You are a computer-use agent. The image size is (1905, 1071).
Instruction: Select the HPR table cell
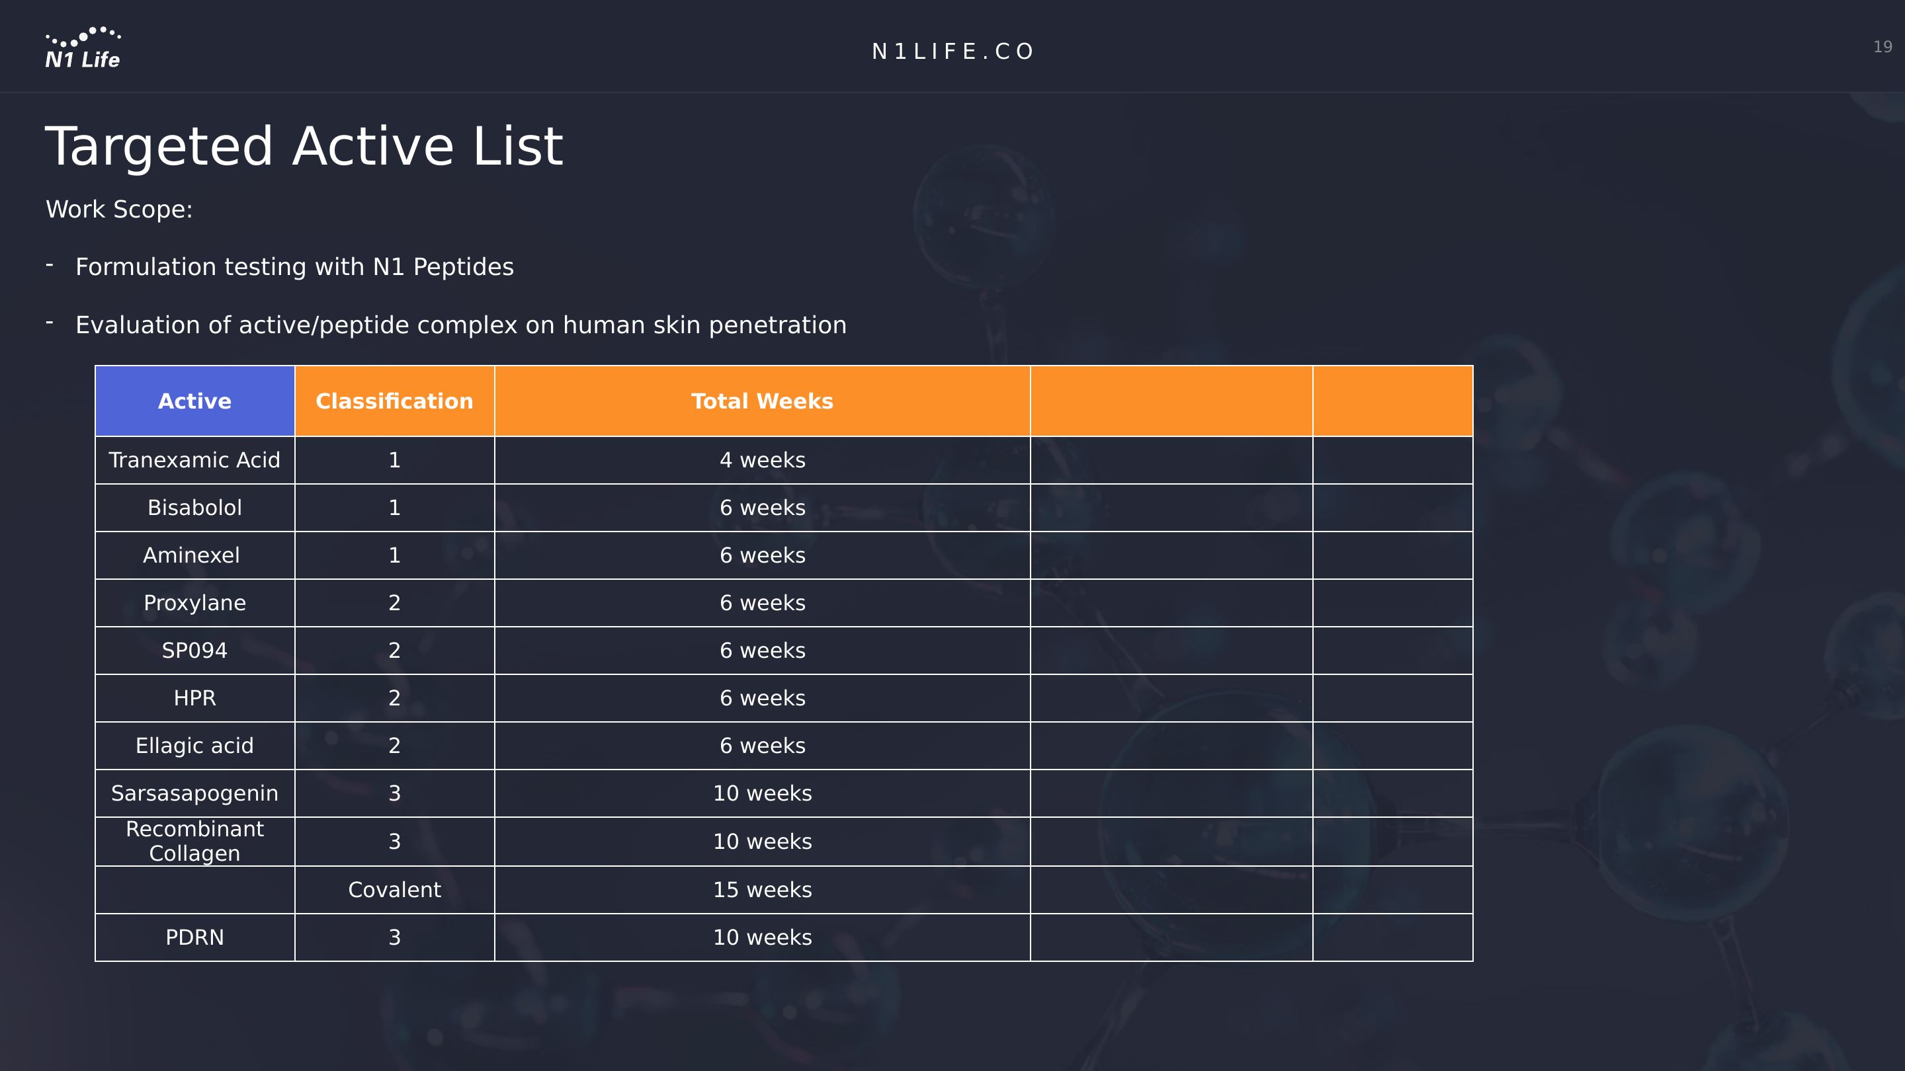194,697
